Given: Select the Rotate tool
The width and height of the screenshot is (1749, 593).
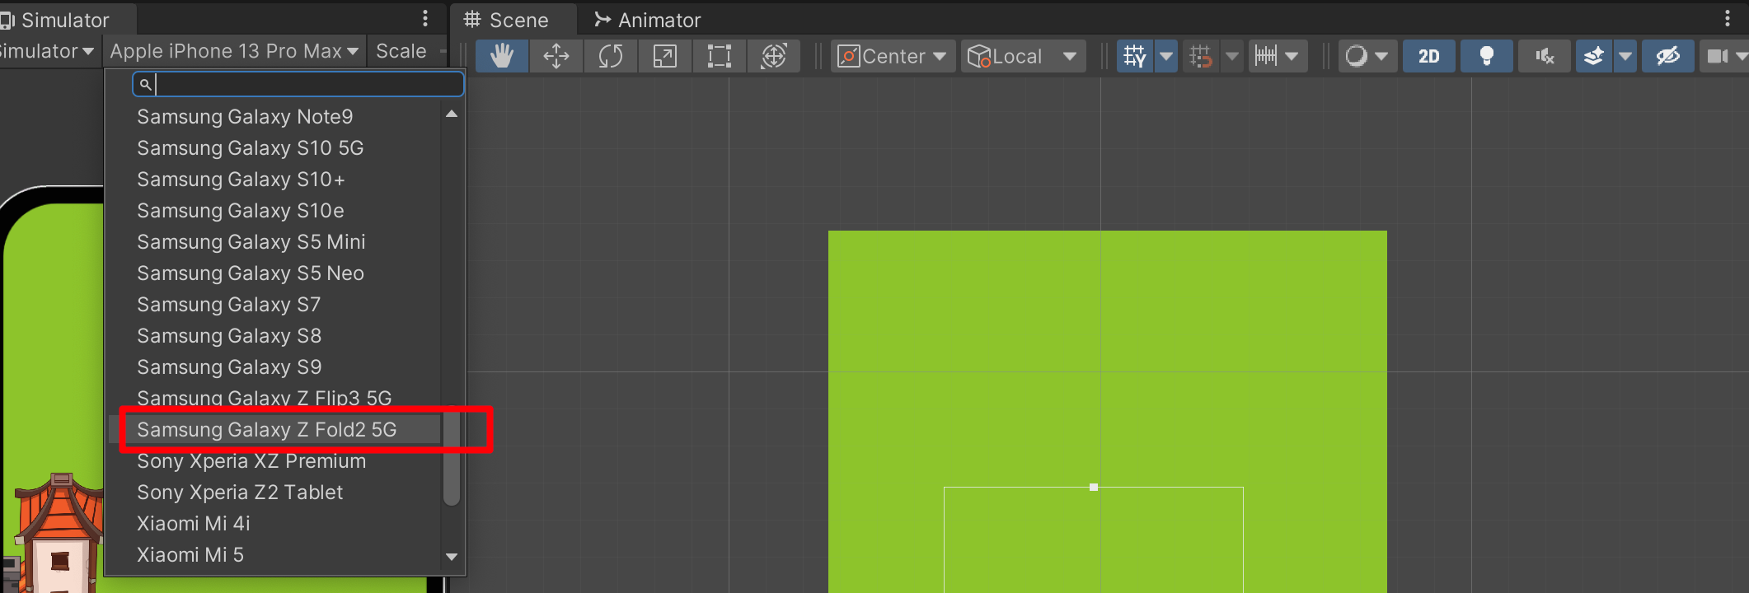Looking at the screenshot, I should coord(611,56).
